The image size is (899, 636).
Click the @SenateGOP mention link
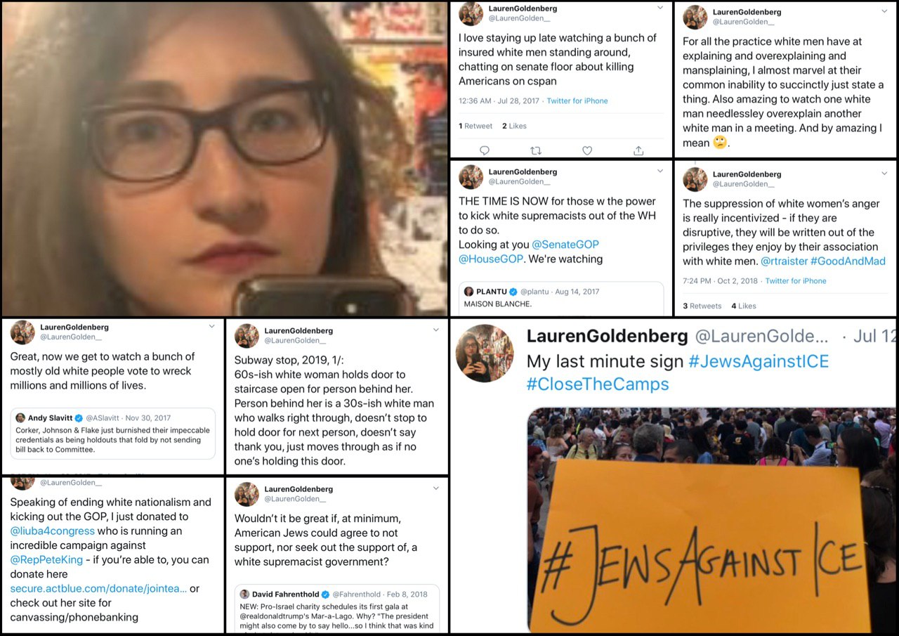[565, 245]
